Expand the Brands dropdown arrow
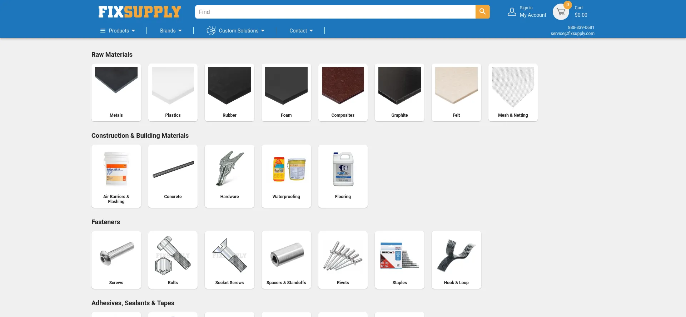 pos(180,31)
